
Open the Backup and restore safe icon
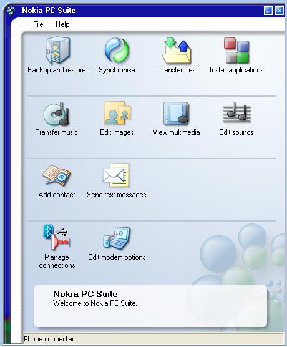pos(57,51)
